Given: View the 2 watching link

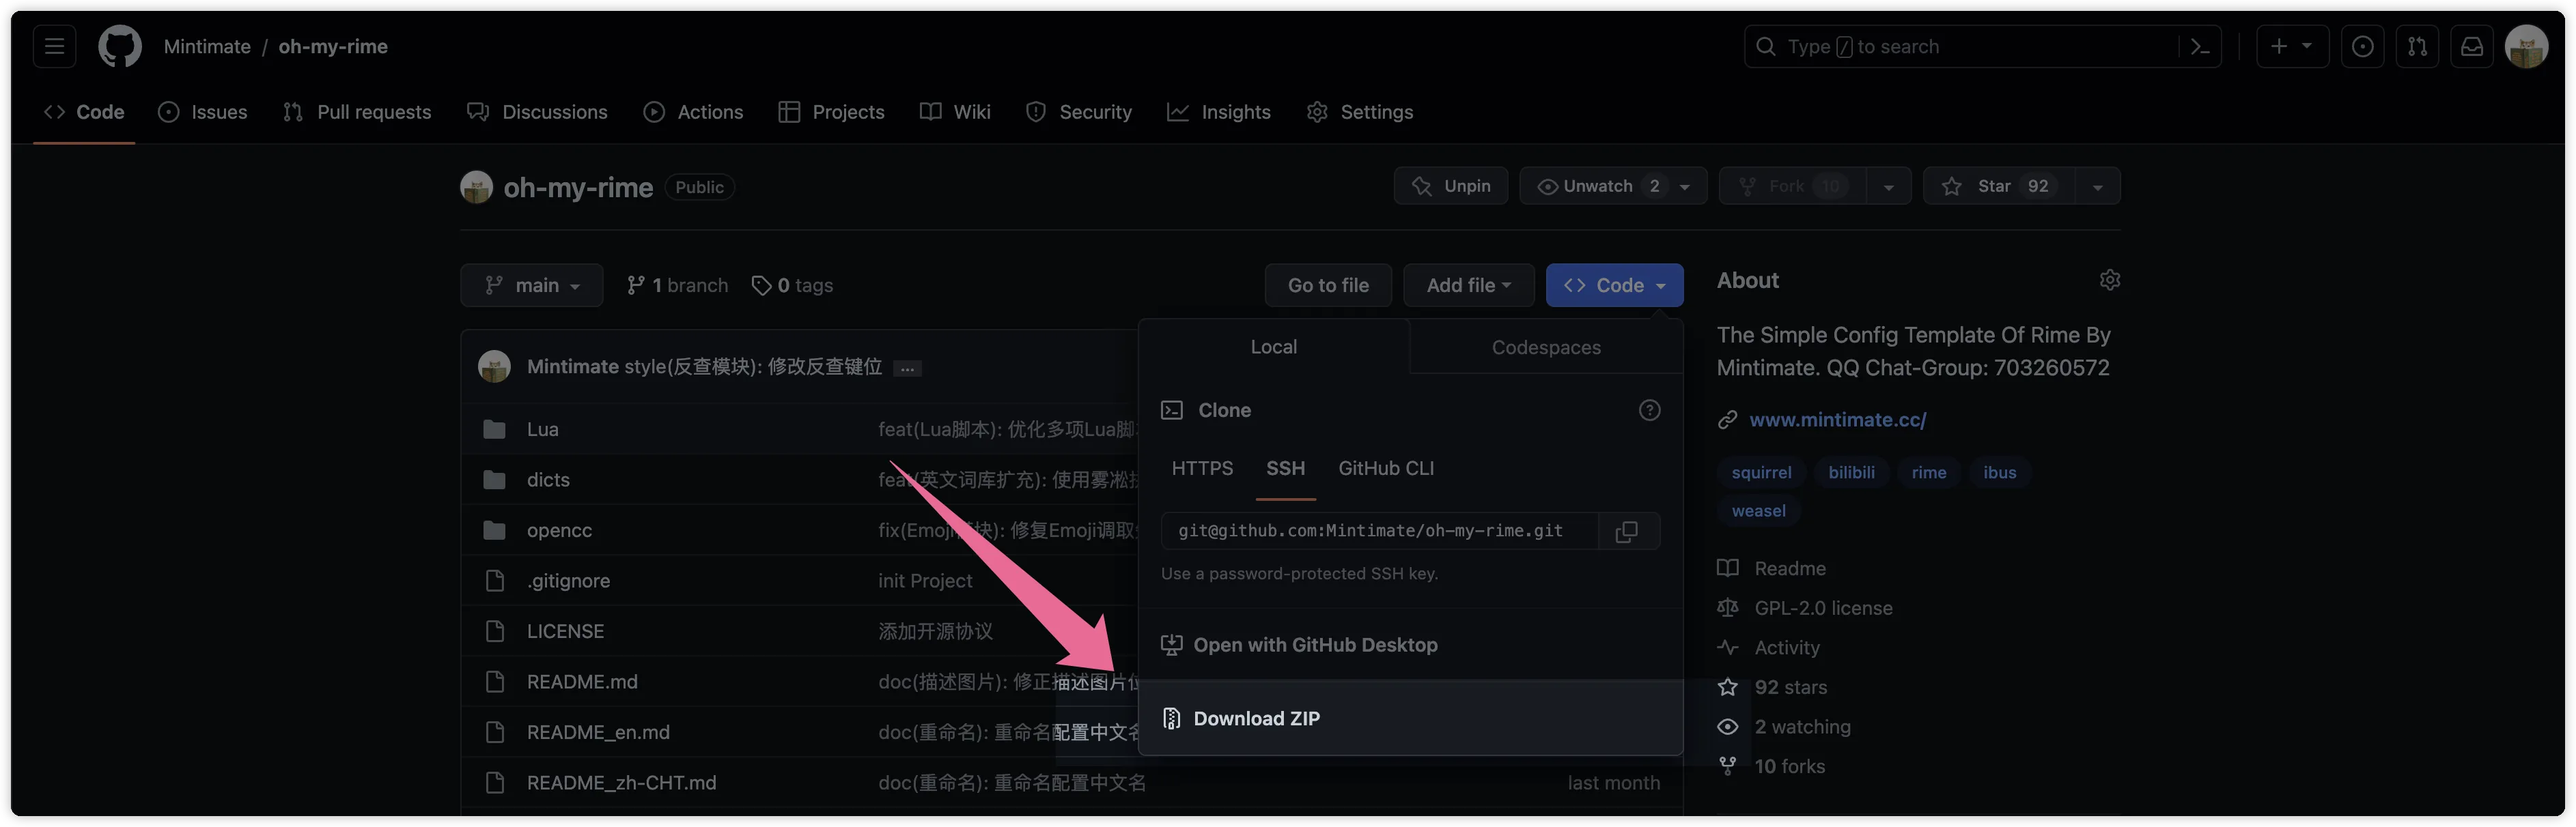Looking at the screenshot, I should click(x=1783, y=727).
